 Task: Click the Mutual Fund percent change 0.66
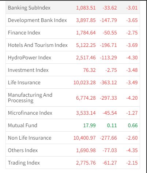coord(133,125)
